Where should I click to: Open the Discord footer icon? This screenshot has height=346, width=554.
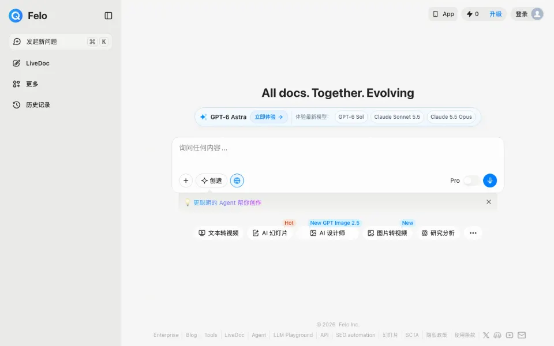pyautogui.click(x=497, y=335)
